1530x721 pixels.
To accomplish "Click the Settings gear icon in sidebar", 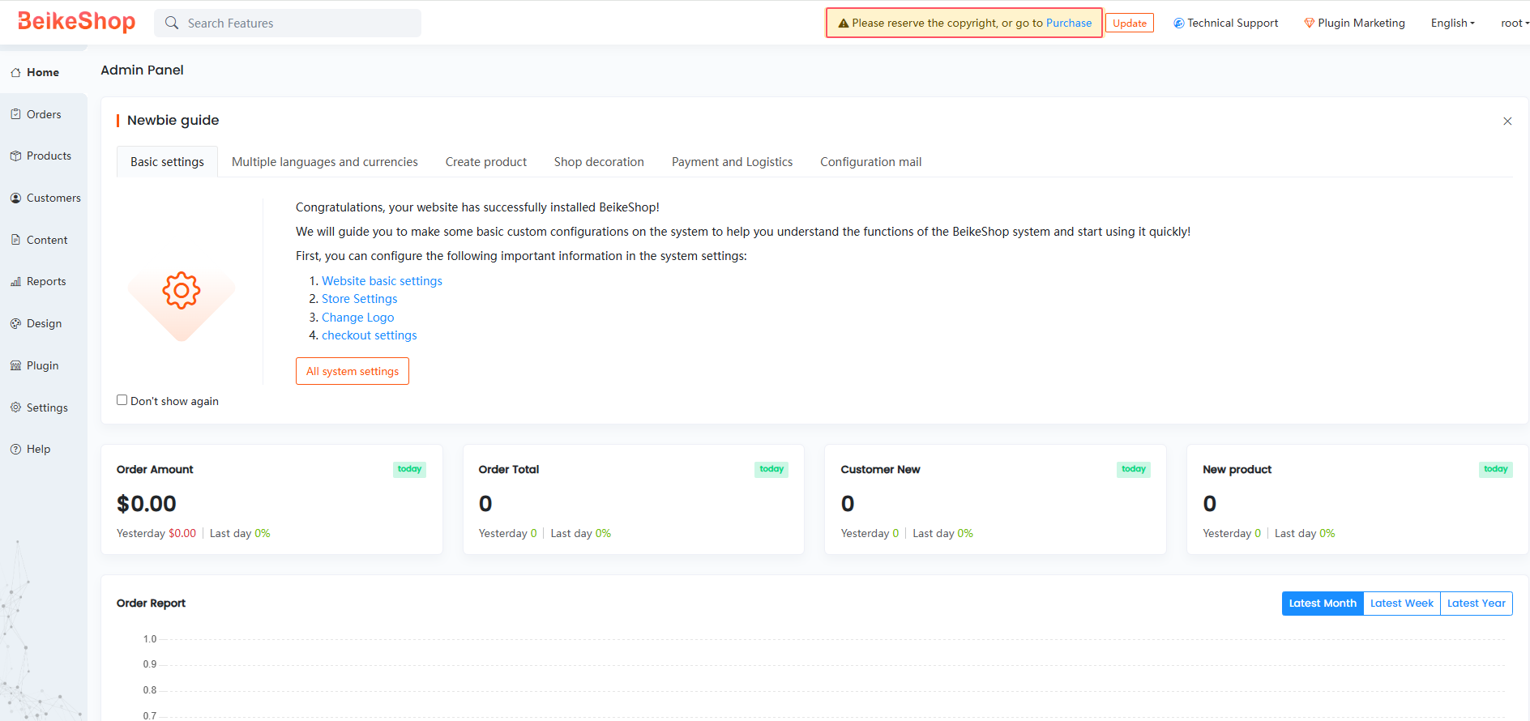I will click(15, 407).
